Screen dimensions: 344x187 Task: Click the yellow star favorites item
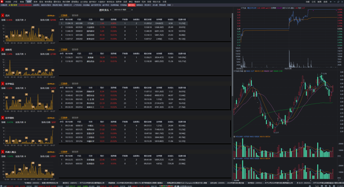point(13,5)
